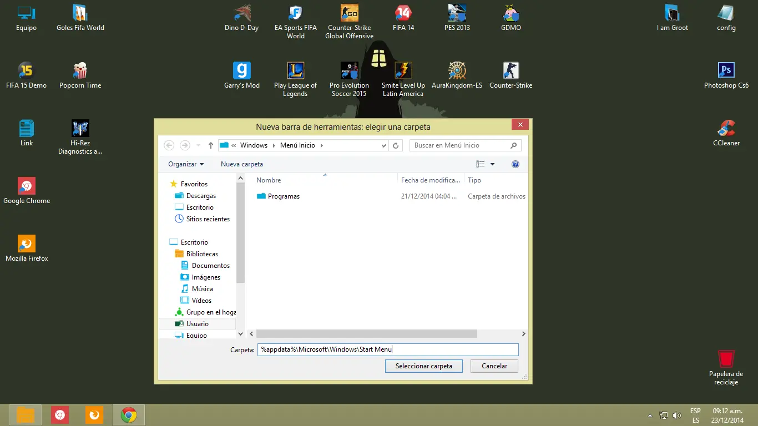Expand the arrow after Menú Inicio breadcrumb
Image resolution: width=758 pixels, height=426 pixels.
click(322, 145)
